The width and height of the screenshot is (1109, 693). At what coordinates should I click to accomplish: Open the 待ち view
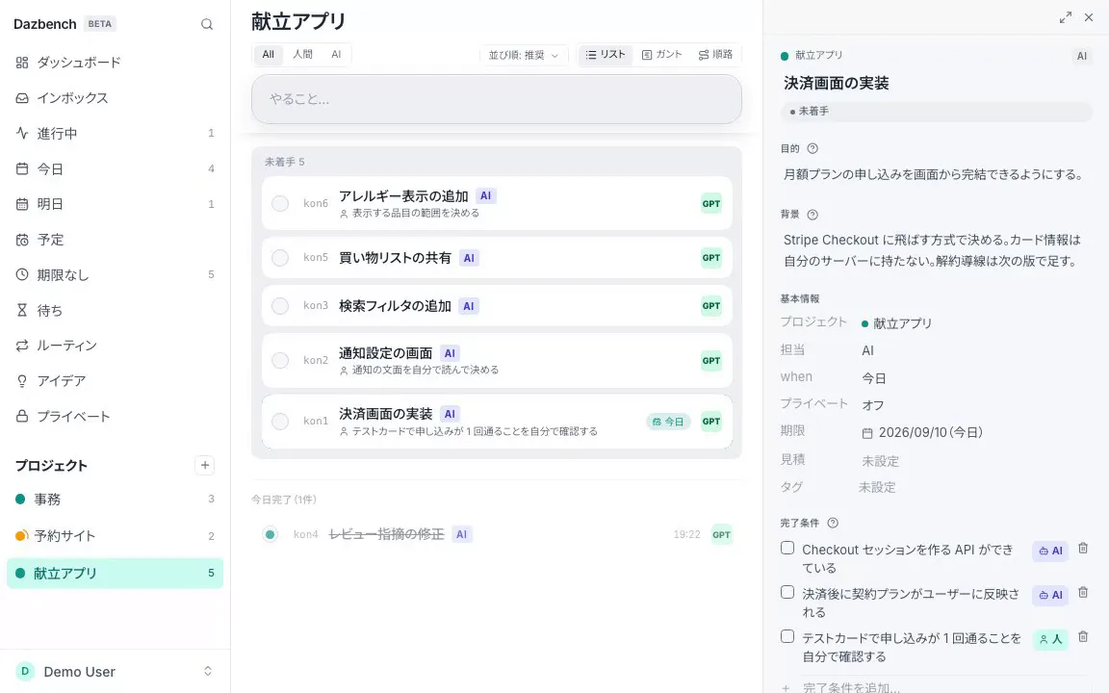click(115, 310)
